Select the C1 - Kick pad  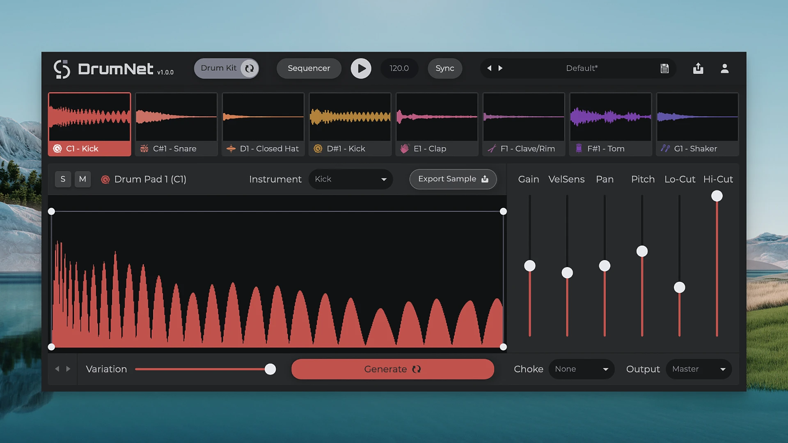[x=89, y=124]
